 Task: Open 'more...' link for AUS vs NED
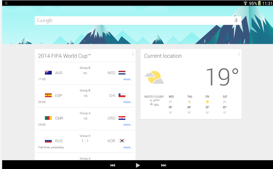tap(128, 80)
